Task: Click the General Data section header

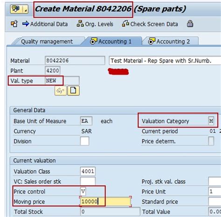Action: click(x=29, y=110)
